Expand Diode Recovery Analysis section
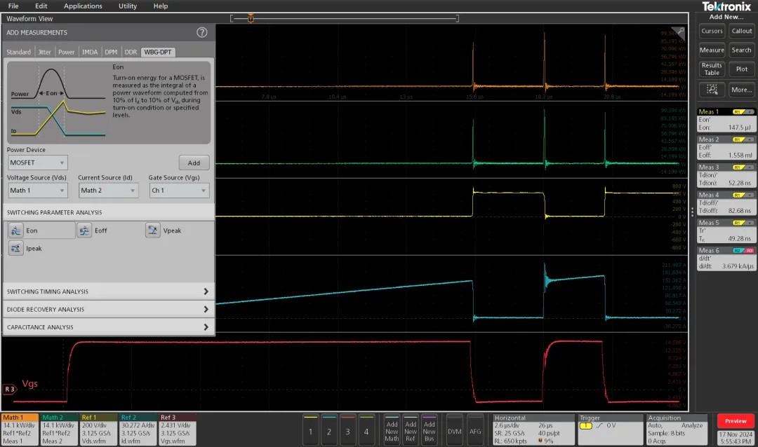 [x=108, y=310]
